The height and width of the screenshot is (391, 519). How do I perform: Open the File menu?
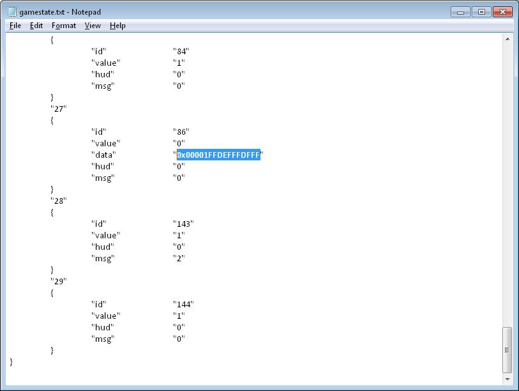pos(15,26)
